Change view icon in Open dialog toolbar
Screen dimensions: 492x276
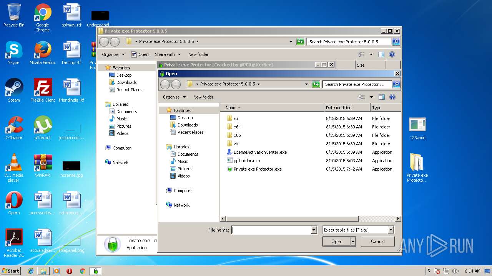click(361, 97)
